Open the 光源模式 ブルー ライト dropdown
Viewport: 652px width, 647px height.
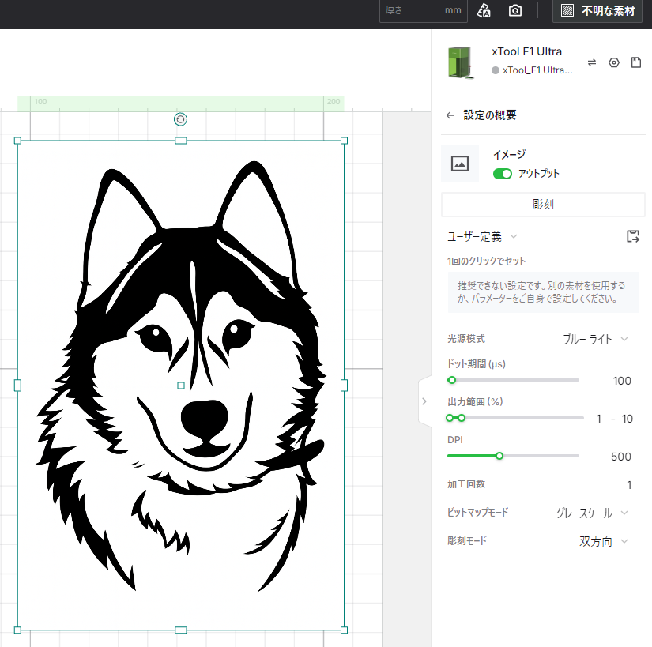(x=595, y=339)
